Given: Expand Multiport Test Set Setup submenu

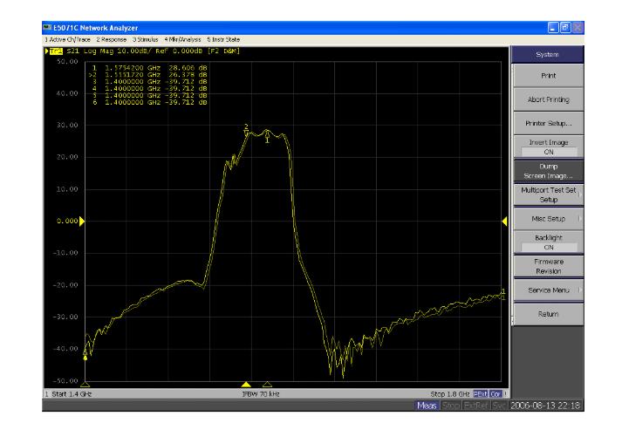Looking at the screenshot, I should point(550,194).
